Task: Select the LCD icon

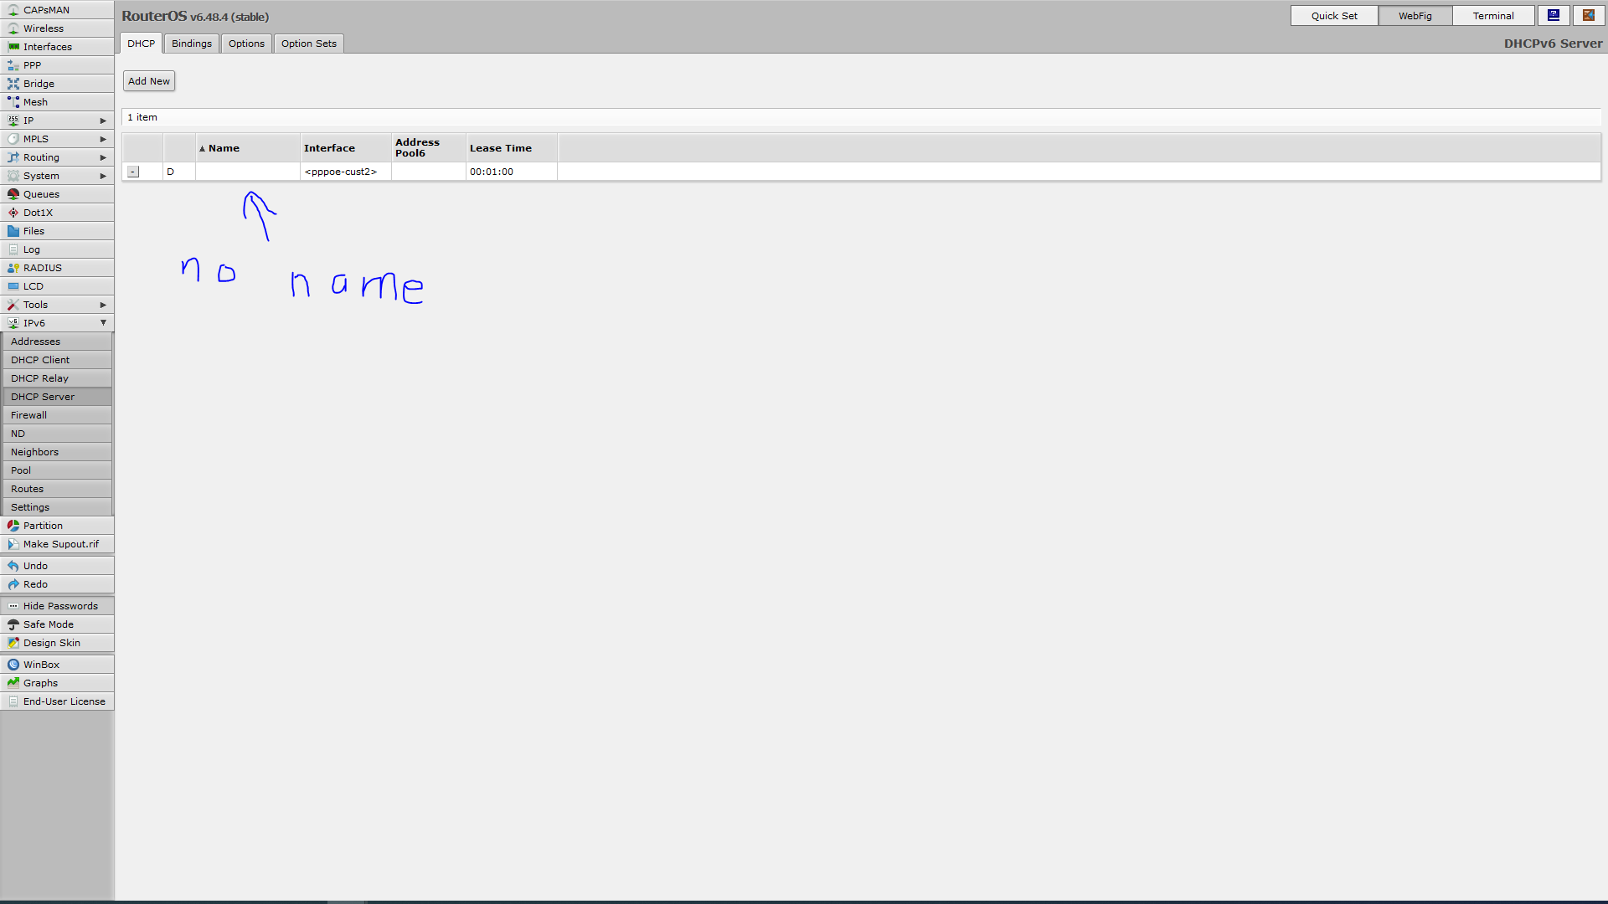Action: [x=13, y=286]
